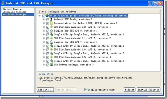Screen dimensions: 167x99
Task: Click the Usb Driver package icon
Action: click(x=51, y=65)
